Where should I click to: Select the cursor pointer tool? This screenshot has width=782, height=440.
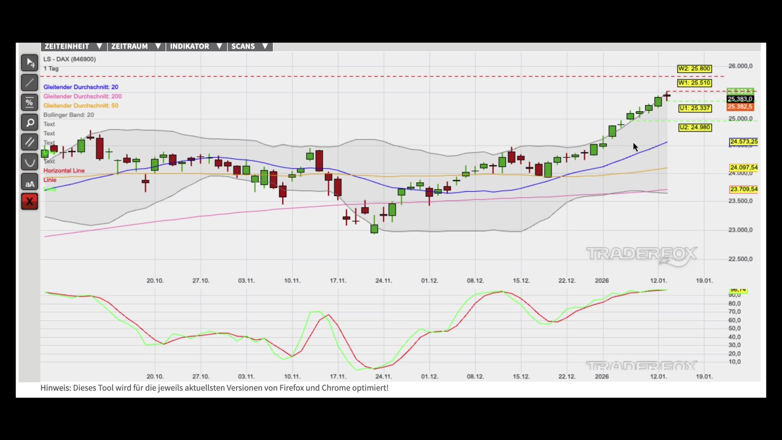tap(29, 63)
